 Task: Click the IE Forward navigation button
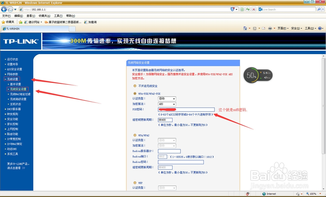coord(10,9)
